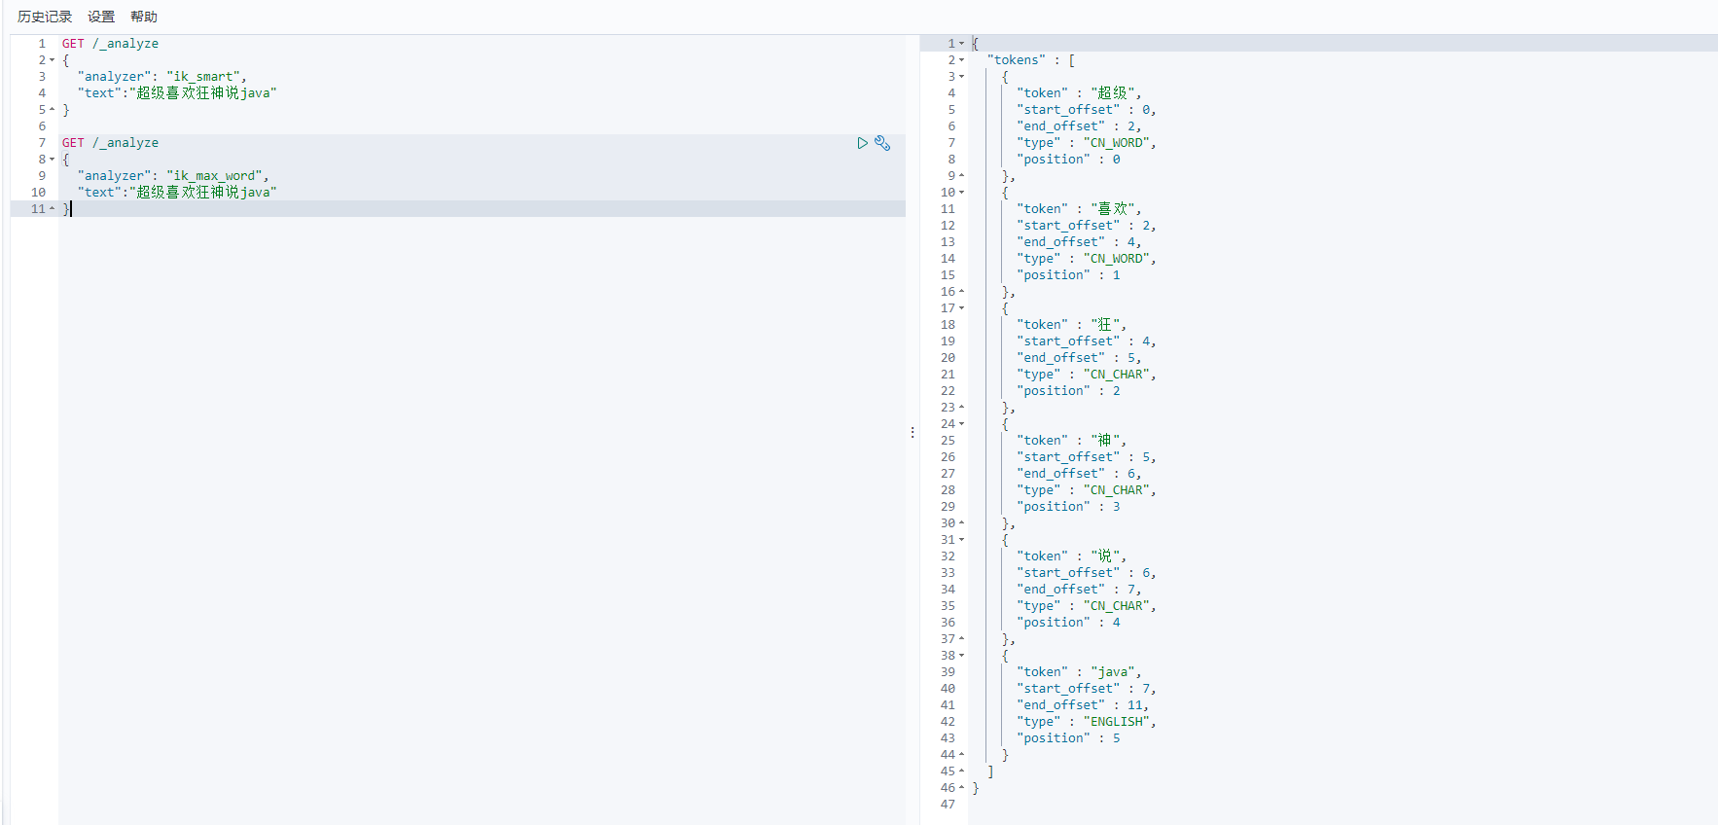This screenshot has height=825, width=1718.
Task: Collapse response fold arrow at line 38
Action: point(962,656)
